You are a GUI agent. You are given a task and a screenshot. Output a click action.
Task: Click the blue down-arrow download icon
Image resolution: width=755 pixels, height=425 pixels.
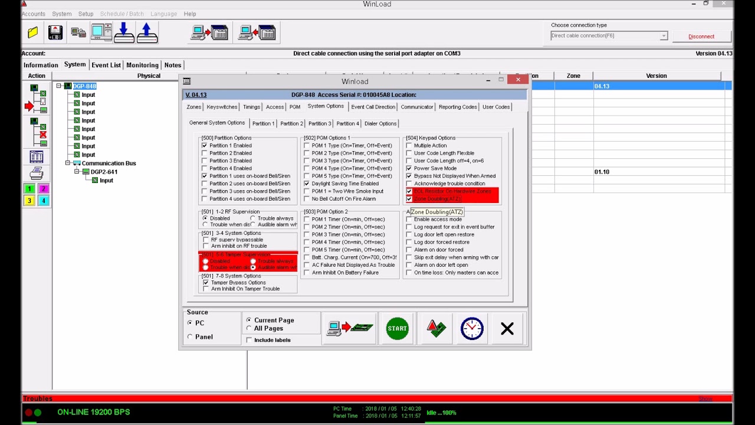(124, 33)
